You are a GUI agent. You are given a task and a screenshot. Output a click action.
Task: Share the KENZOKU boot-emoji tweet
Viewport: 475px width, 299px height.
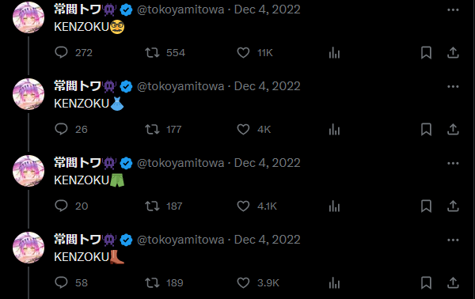coord(453,283)
